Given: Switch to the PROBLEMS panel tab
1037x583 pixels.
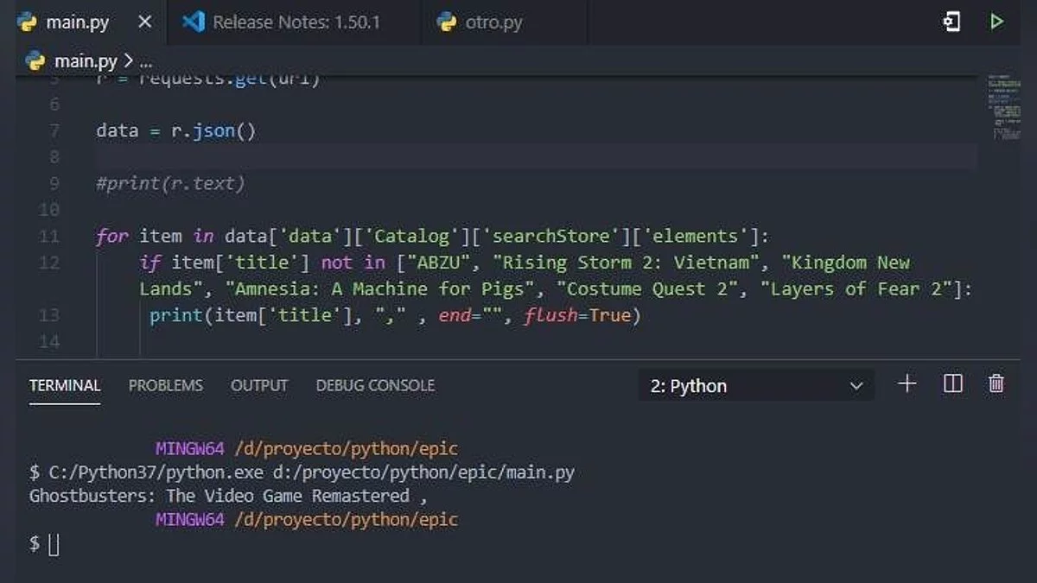Looking at the screenshot, I should click(165, 385).
